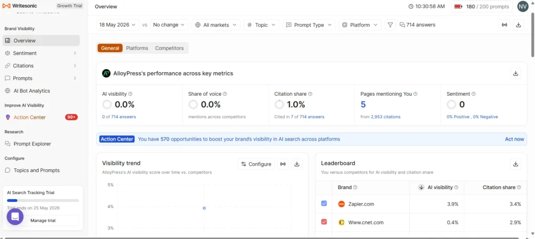Open the Platform filter dropdown
This screenshot has width=535, height=239.
click(360, 25)
